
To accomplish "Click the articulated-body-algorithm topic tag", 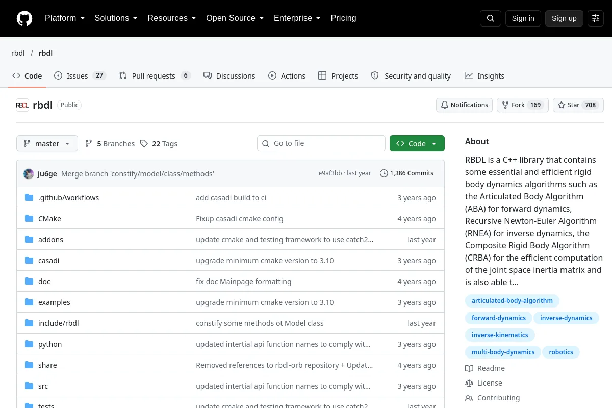I will [x=512, y=301].
